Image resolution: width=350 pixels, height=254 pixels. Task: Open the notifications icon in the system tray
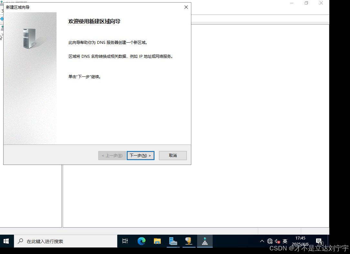320,241
